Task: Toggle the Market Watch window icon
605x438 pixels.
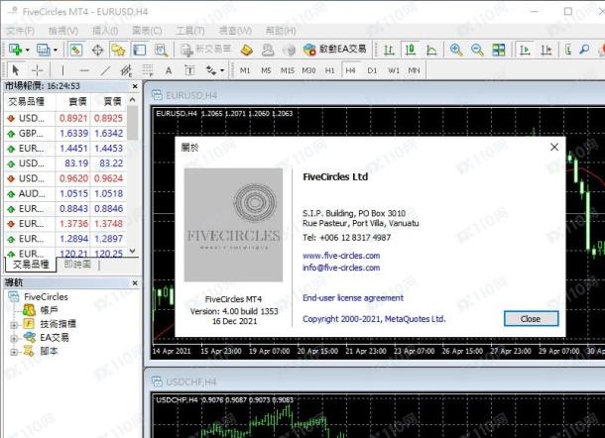Action: click(76, 50)
